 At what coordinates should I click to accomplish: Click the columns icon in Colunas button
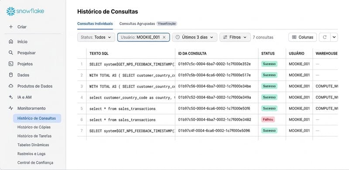pyautogui.click(x=294, y=37)
